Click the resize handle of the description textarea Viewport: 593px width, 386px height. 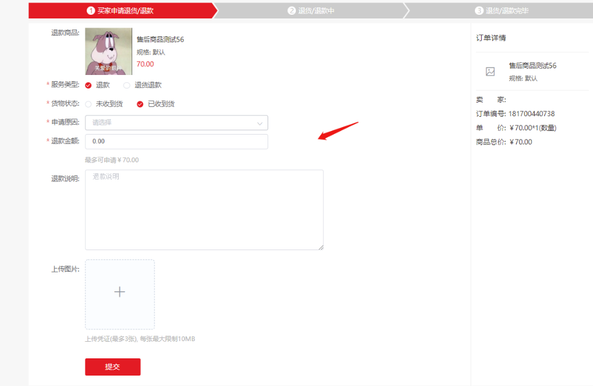point(320,247)
